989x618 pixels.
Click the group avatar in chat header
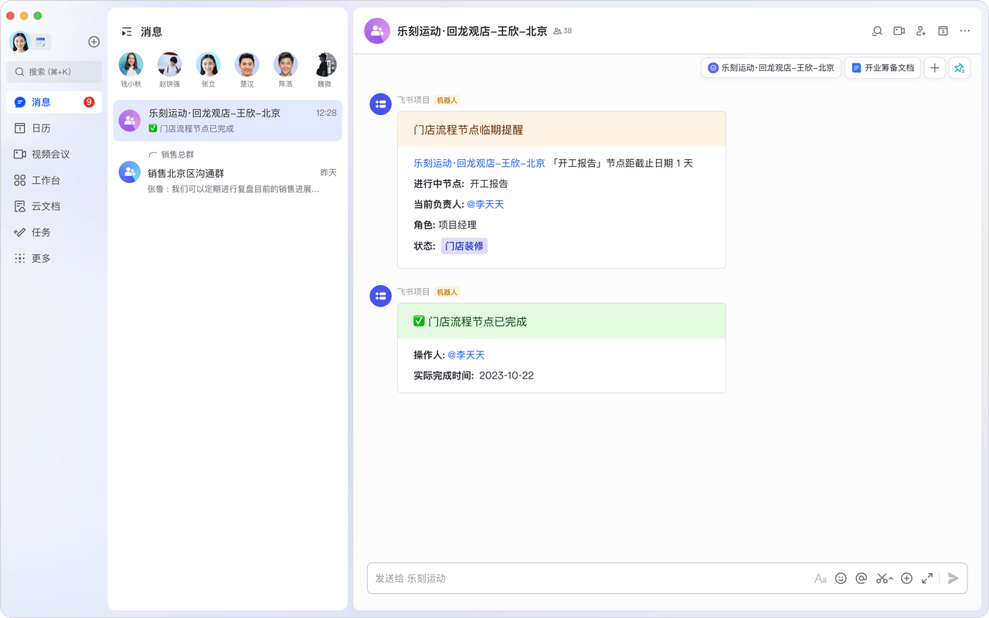[x=377, y=31]
